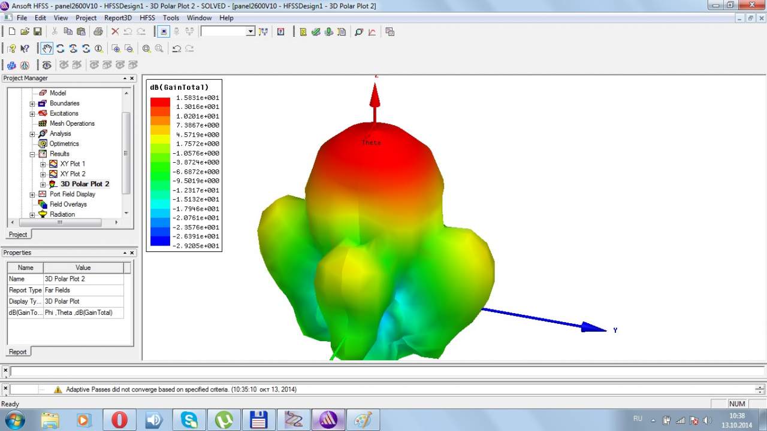Screen dimensions: 767x431
Task: Click the Print icon in toolbar
Action: tap(98, 32)
